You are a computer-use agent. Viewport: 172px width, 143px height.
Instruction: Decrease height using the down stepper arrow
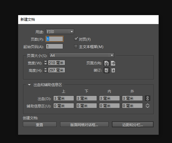pos(46,71)
